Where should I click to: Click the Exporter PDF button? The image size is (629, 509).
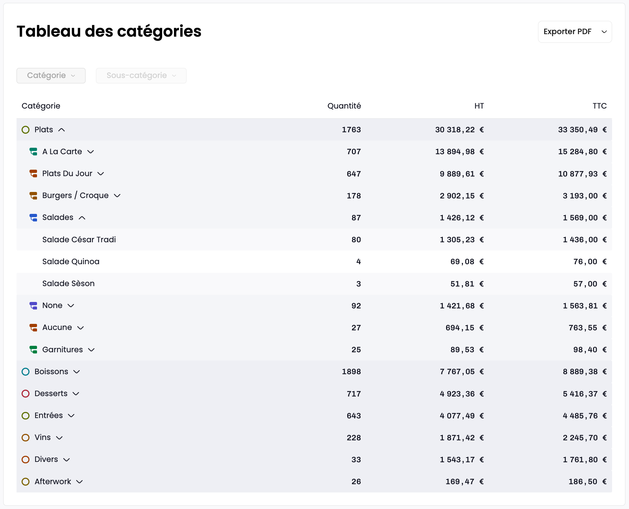tap(567, 32)
